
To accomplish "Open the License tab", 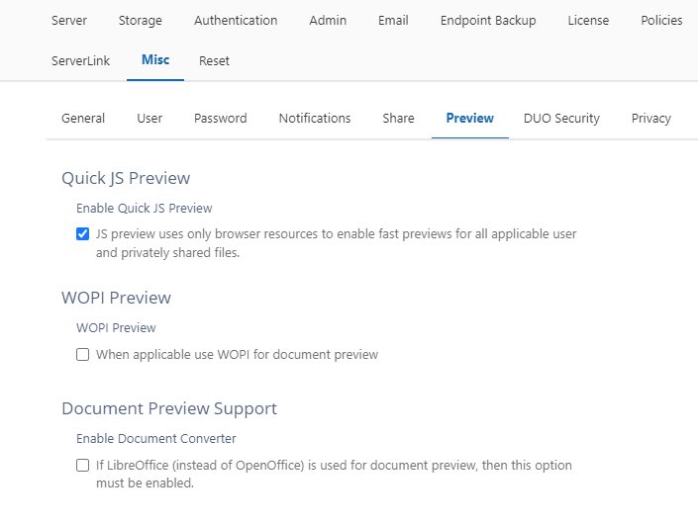I will (588, 20).
